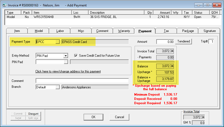Viewport: 224px width, 127px height.
Task: Click the Andersons Appliances branch name
Action: (x=95, y=87)
